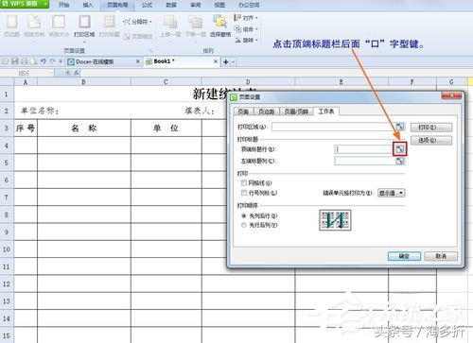Open the Name Box dropdown arrow
Image resolution: width=473 pixels, height=343 pixels.
click(51, 73)
